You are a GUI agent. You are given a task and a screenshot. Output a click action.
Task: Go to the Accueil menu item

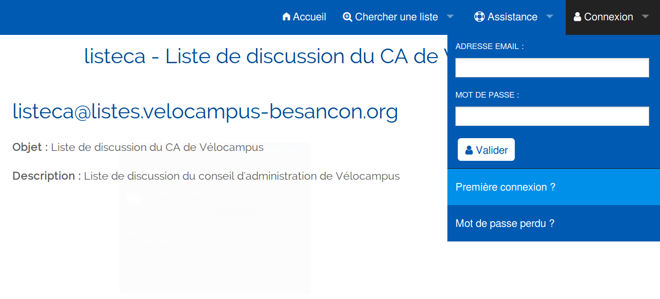tap(309, 17)
